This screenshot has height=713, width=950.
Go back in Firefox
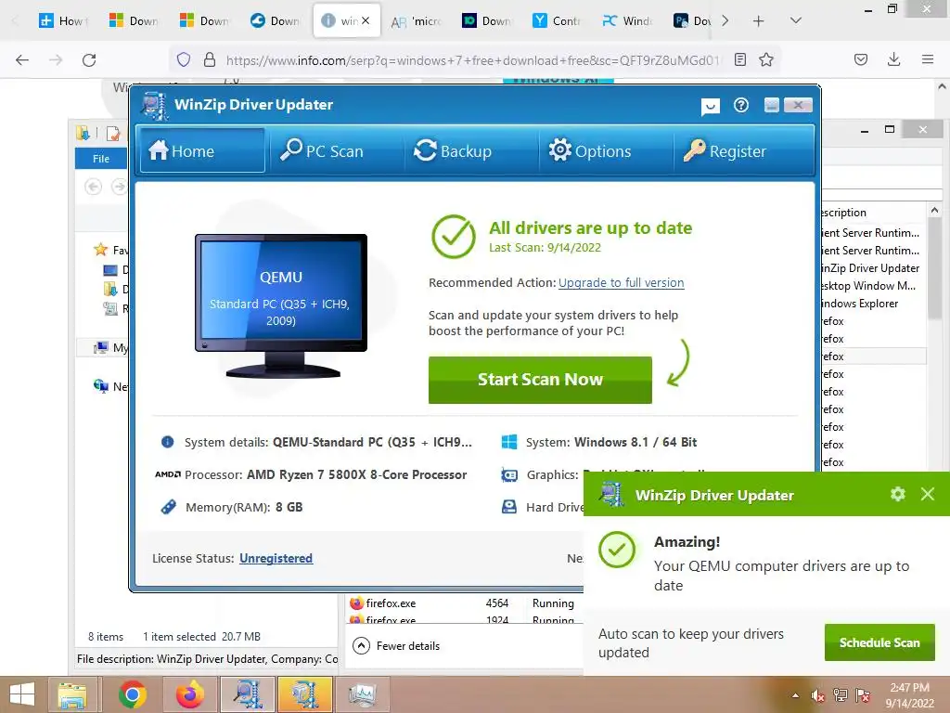22,60
